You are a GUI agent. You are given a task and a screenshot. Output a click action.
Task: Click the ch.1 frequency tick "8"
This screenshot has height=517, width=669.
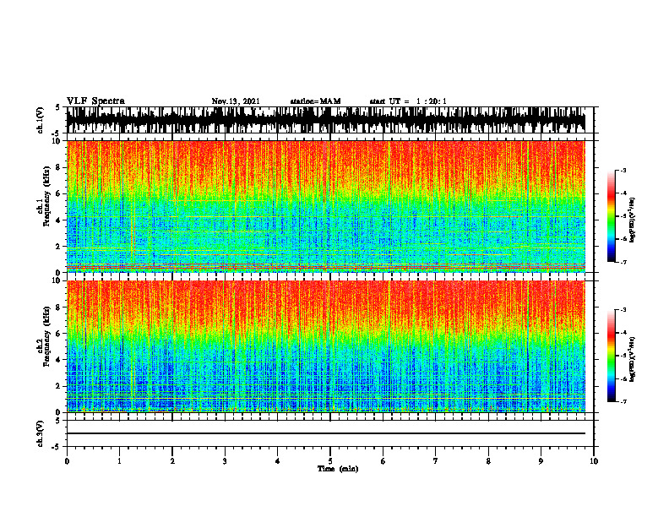58,167
